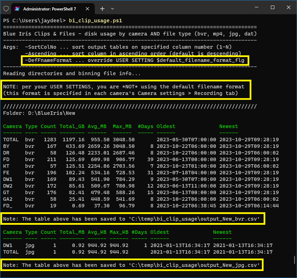
Task: Click the 'KT' camera name
Action: pos(6,166)
